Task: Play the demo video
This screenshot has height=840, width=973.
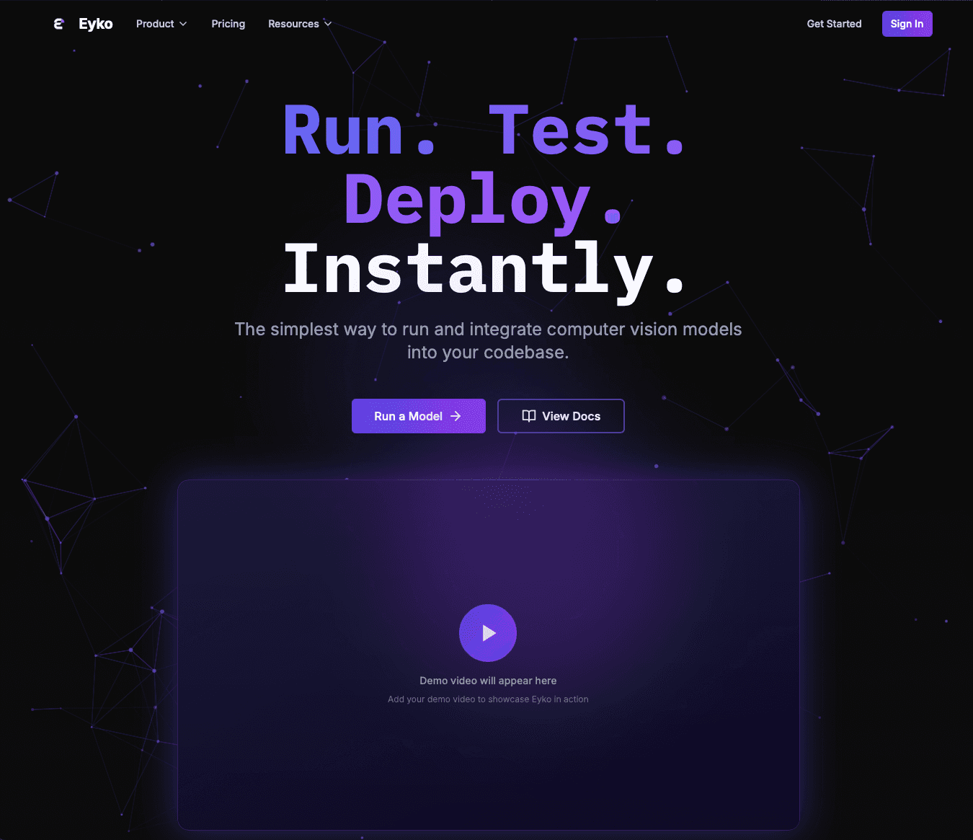Action: coord(488,633)
